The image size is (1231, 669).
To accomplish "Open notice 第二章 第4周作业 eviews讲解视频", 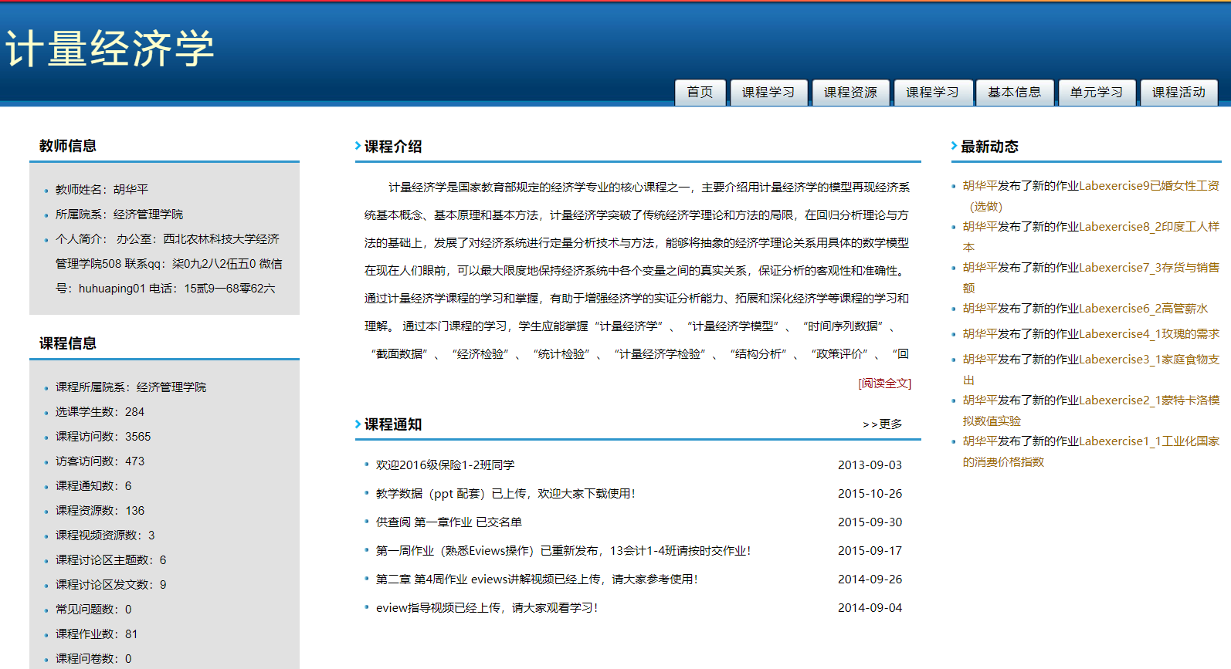I will 537,579.
